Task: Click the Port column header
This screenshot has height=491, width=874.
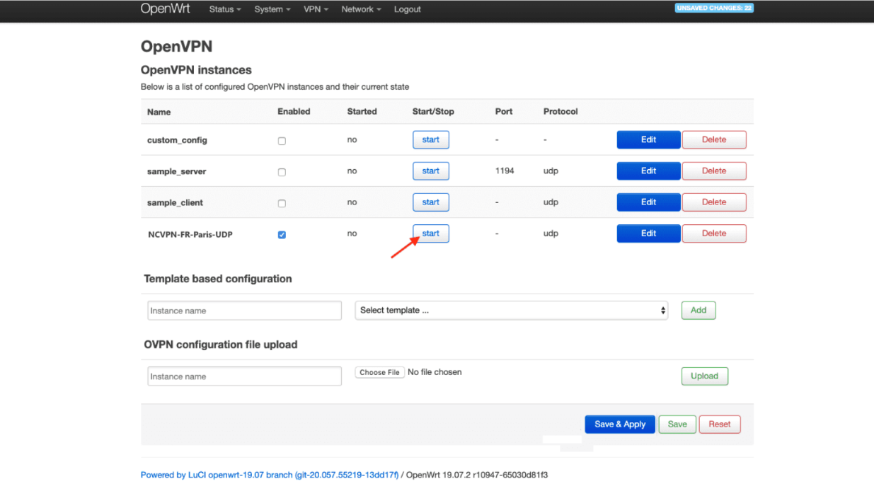Action: pyautogui.click(x=504, y=112)
